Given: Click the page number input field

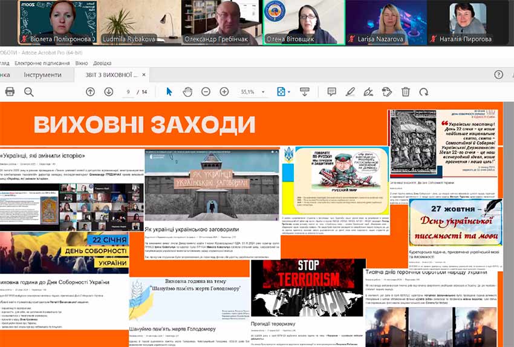Looking at the screenshot, I should tap(128, 92).
